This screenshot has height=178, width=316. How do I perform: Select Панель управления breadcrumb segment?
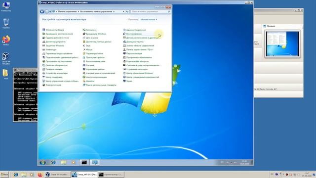click(67, 12)
